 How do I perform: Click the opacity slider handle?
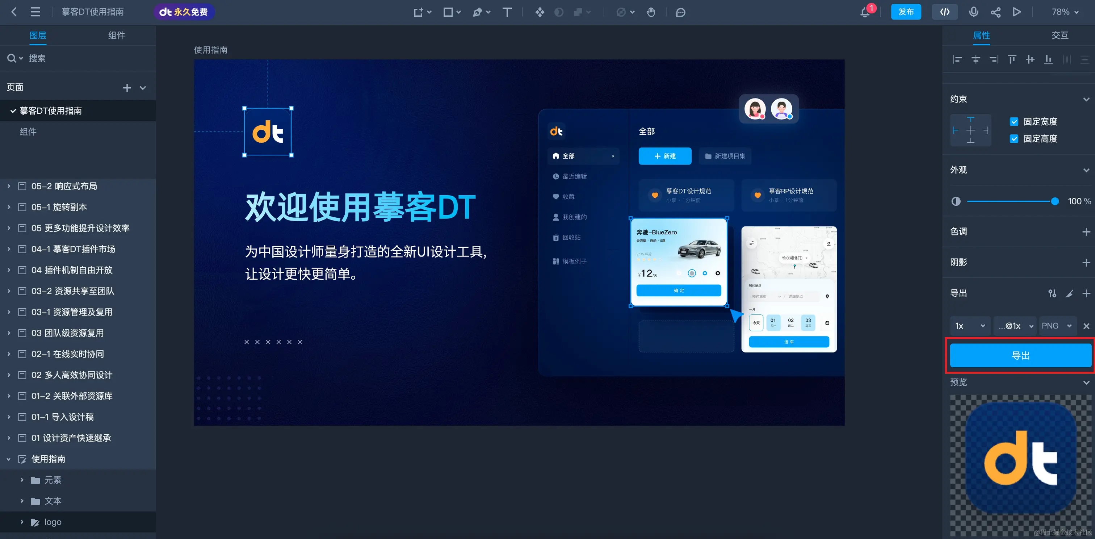point(1054,201)
